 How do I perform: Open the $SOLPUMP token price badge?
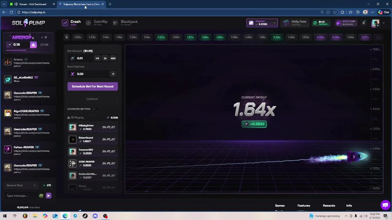(x=347, y=23)
